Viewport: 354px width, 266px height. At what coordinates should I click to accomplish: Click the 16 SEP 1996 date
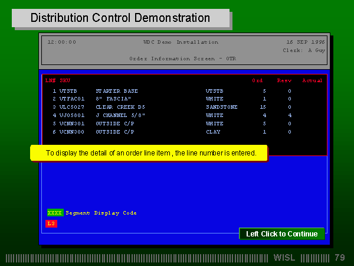point(306,42)
